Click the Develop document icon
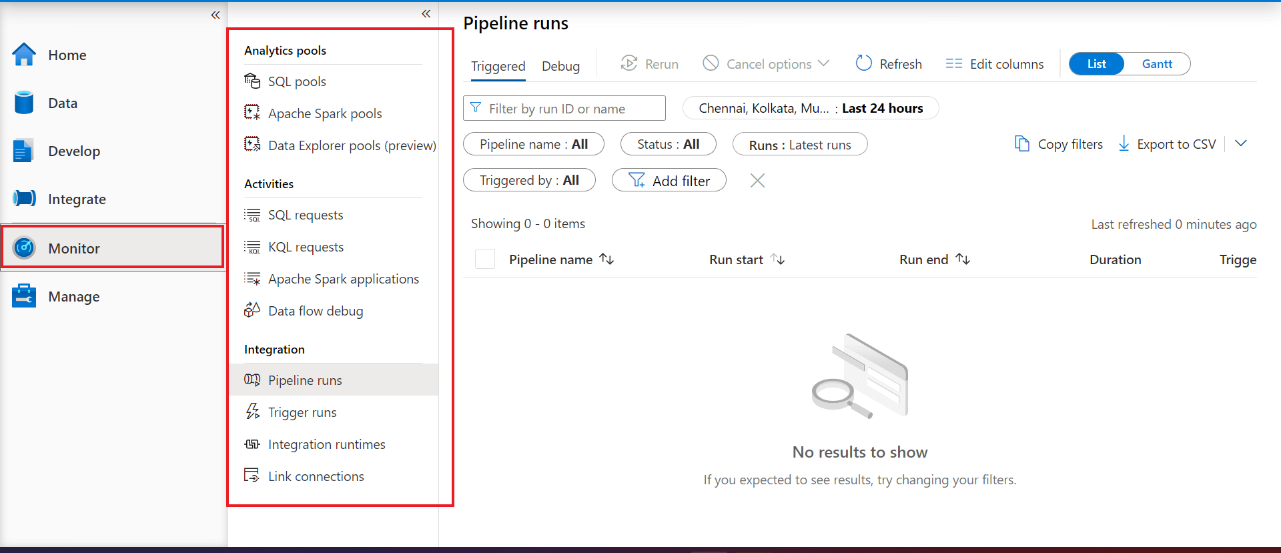Viewport: 1281px width, 553px height. 23,151
